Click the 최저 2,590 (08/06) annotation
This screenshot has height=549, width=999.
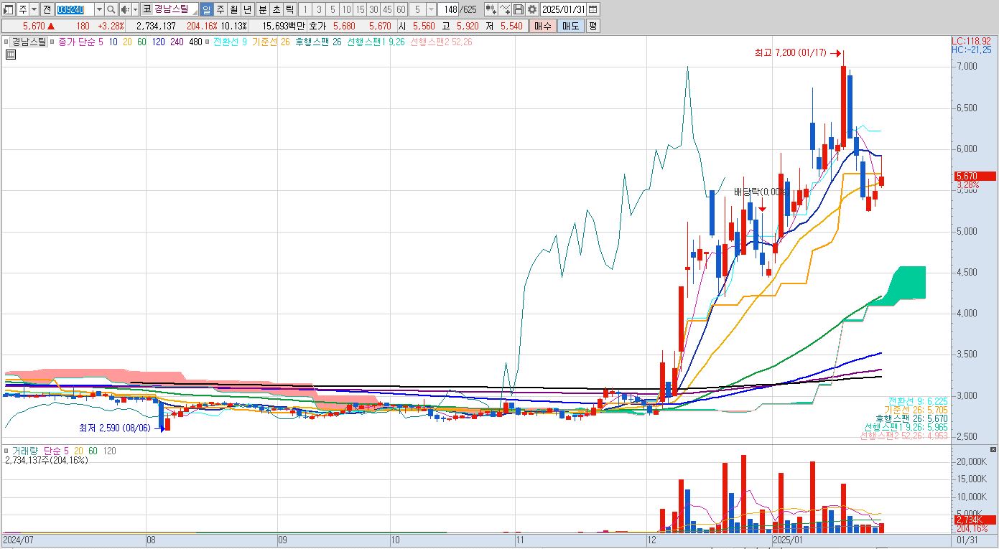click(114, 428)
